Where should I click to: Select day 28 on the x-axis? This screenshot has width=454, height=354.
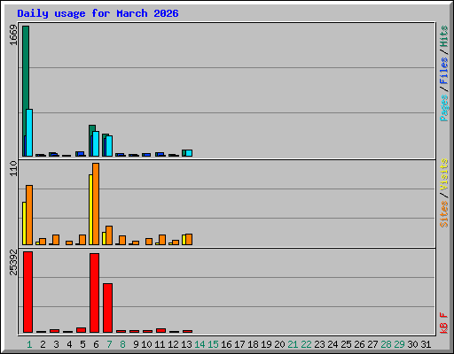pyautogui.click(x=386, y=344)
